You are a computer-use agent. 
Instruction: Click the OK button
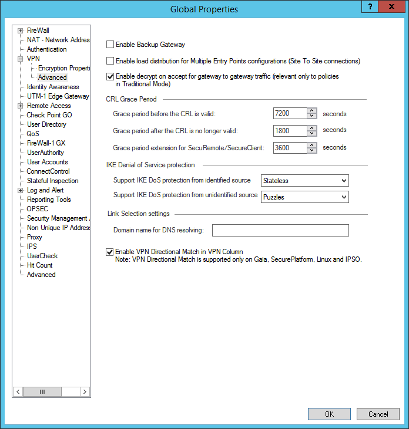[x=329, y=414]
